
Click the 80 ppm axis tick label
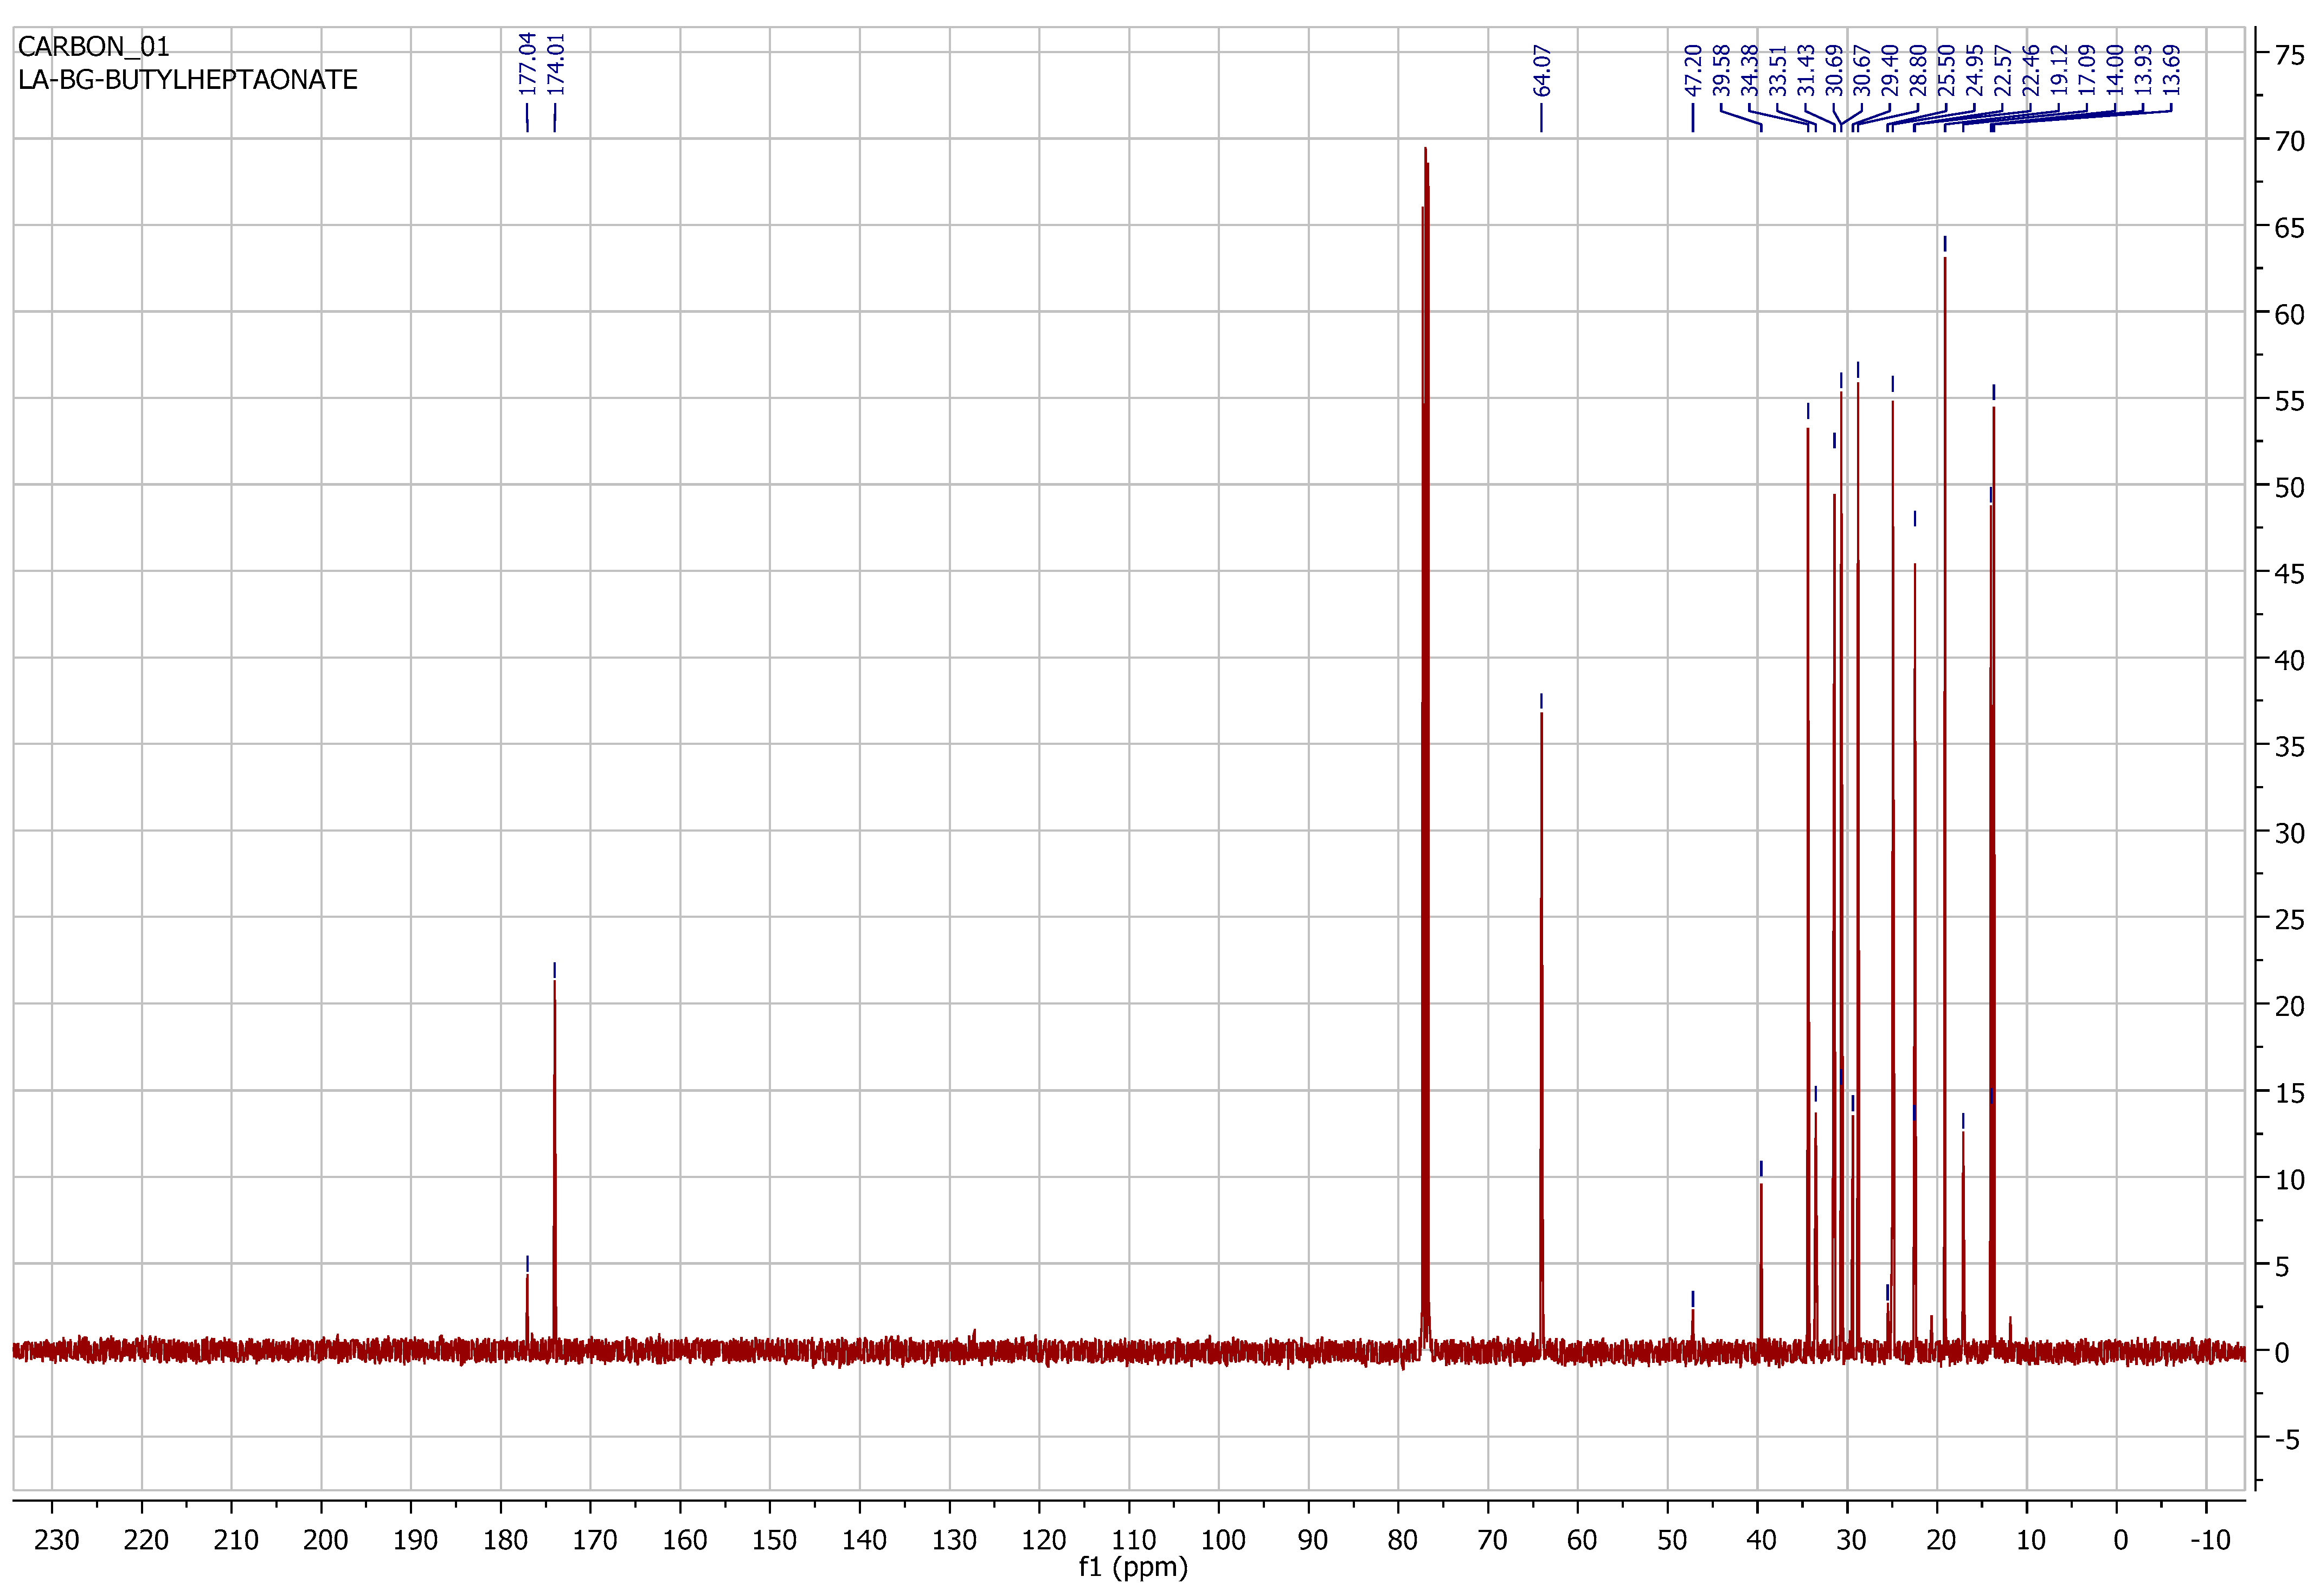tap(1402, 1540)
